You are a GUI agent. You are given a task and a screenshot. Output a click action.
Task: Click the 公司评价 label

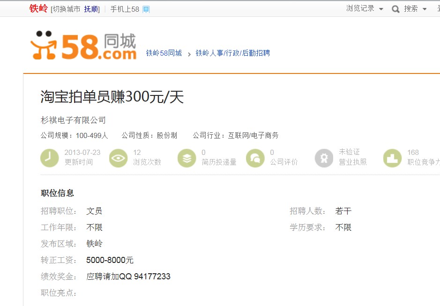[x=284, y=162]
